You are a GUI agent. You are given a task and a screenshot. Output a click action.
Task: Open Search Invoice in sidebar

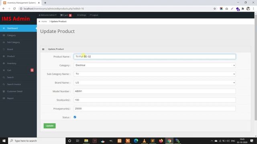pyautogui.click(x=18, y=84)
